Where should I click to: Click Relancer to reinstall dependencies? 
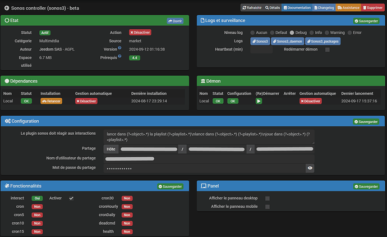click(x=52, y=101)
